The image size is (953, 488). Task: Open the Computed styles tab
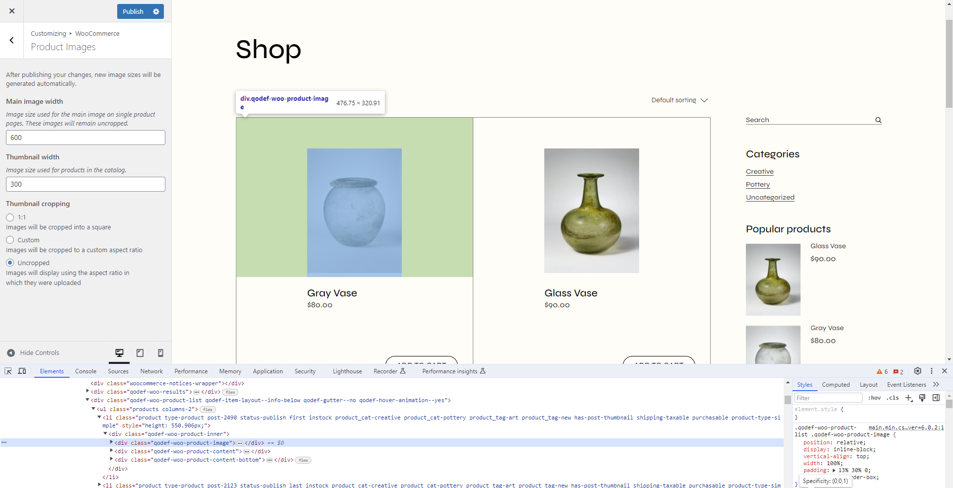[836, 385]
